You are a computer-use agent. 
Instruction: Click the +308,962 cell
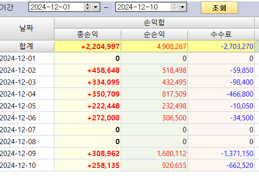(88, 154)
